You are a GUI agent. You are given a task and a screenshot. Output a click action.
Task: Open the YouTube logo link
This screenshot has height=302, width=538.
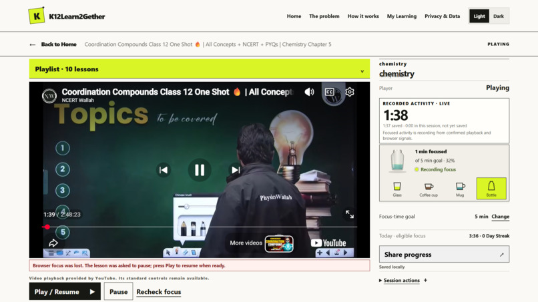pos(328,243)
